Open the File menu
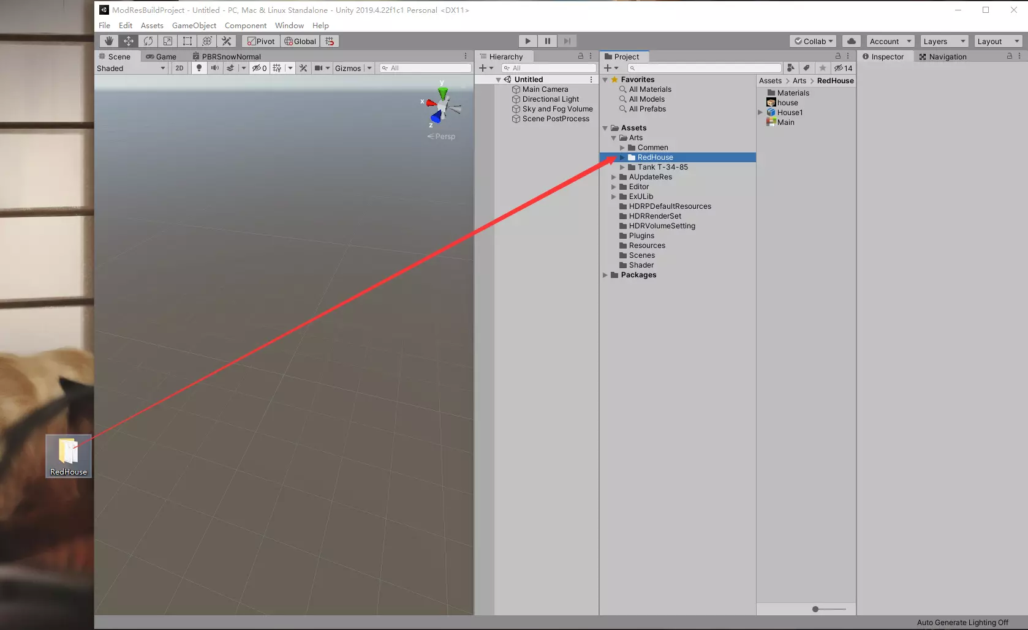The width and height of the screenshot is (1028, 630). coord(105,25)
